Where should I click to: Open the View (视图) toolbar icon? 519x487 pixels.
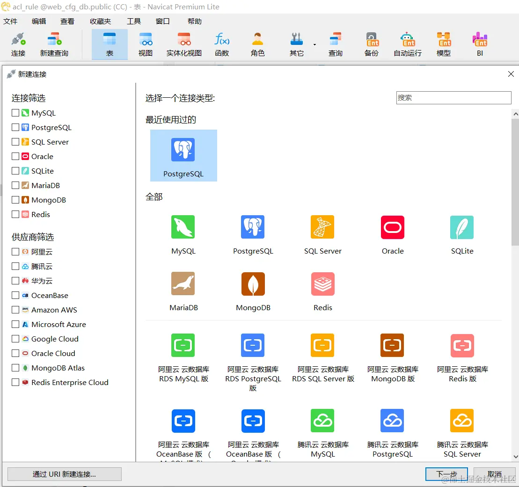[145, 44]
